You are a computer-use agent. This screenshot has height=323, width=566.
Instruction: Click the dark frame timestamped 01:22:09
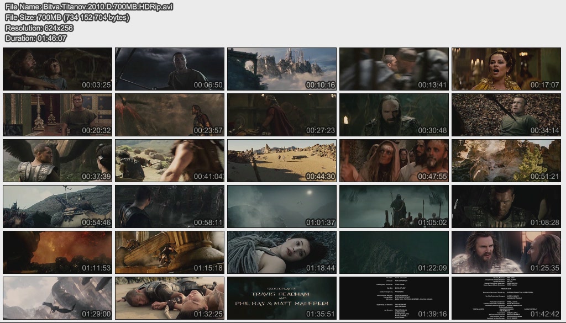coord(394,252)
